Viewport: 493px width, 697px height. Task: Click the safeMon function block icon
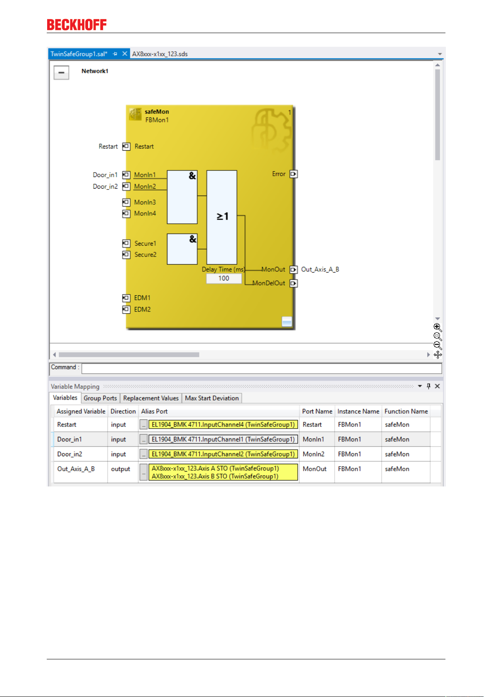pyautogui.click(x=135, y=114)
